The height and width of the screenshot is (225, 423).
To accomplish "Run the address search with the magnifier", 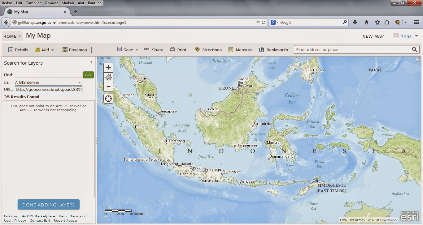I will (x=415, y=49).
